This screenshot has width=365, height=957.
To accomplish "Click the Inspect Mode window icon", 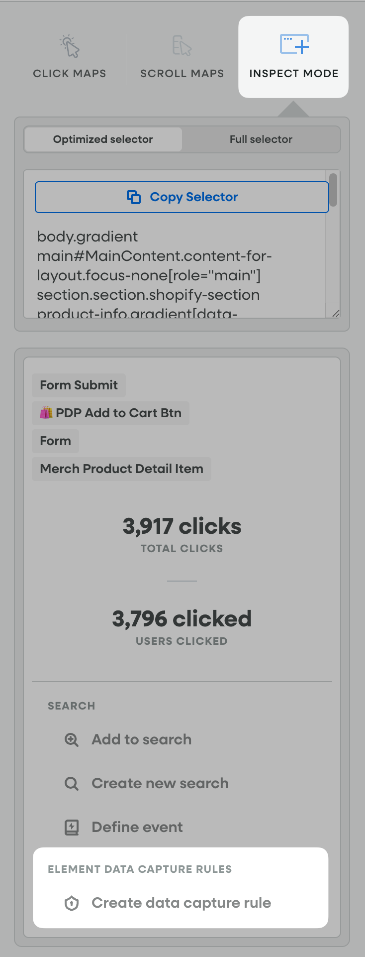I will pyautogui.click(x=294, y=44).
